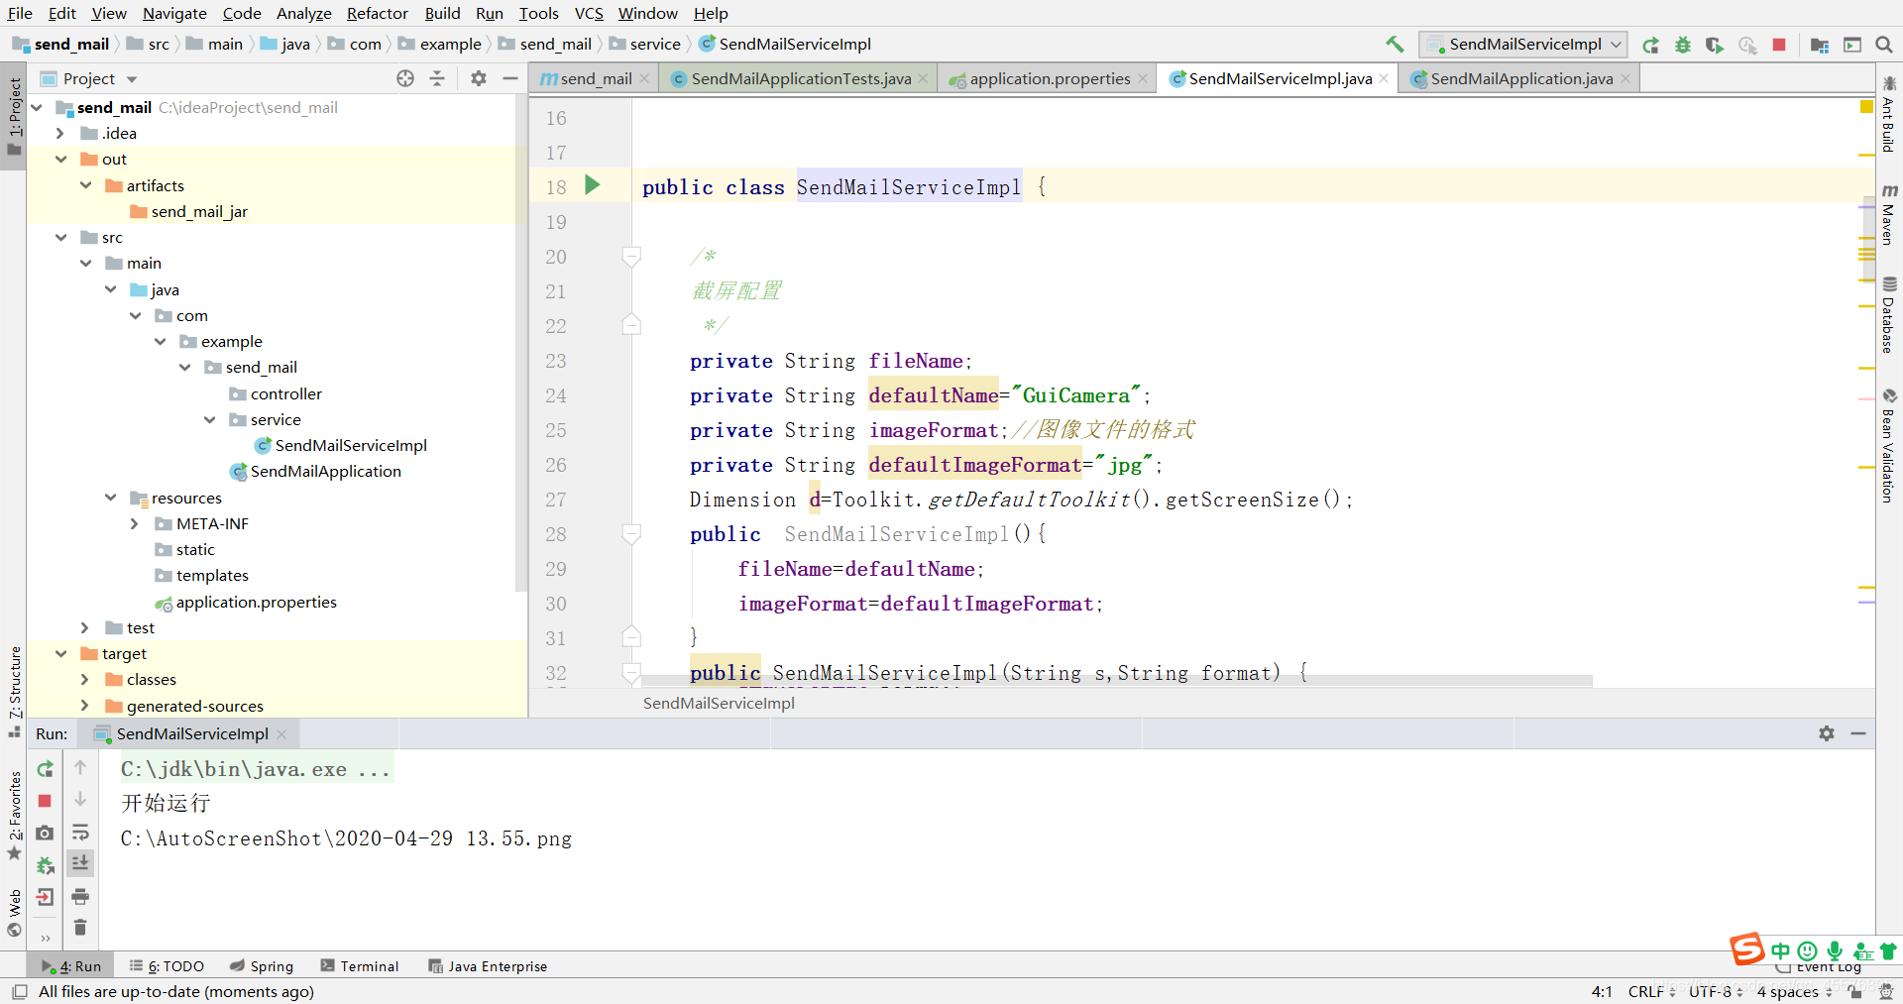1903x1004 pixels.
Task: Toggle soft-wrap in Run console
Action: tap(80, 833)
